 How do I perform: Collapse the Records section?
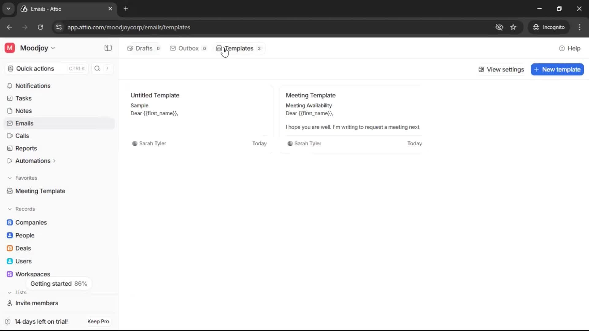pos(10,209)
